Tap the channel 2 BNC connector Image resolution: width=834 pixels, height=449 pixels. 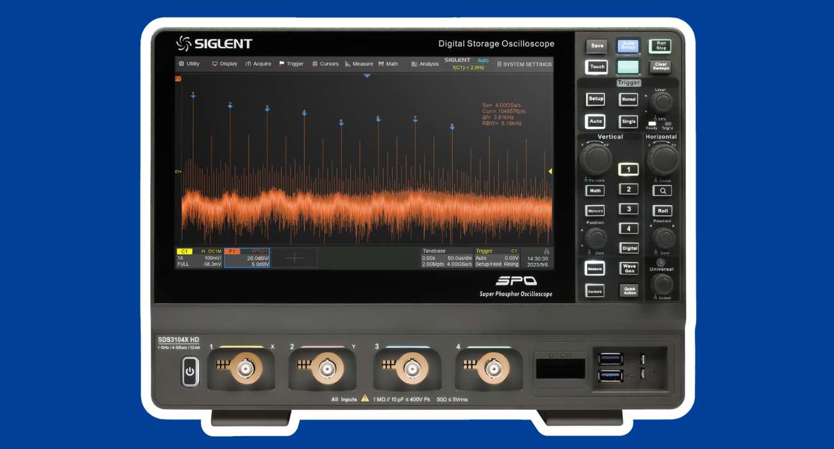(327, 369)
